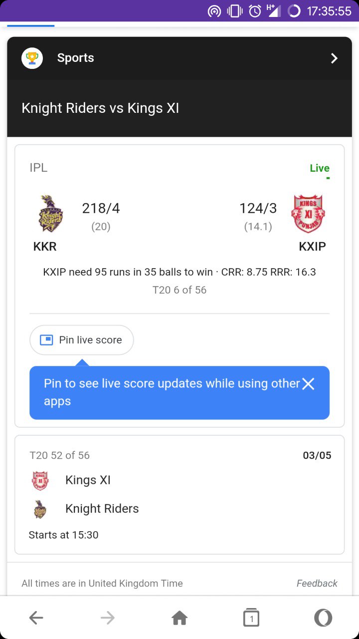
Task: Open the KKR team logo
Action: (51, 214)
